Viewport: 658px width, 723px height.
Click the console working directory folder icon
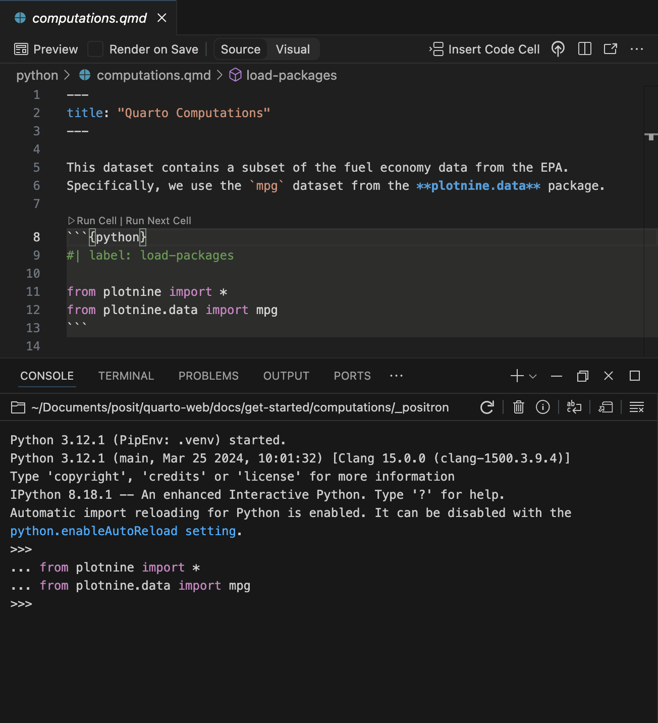point(18,407)
